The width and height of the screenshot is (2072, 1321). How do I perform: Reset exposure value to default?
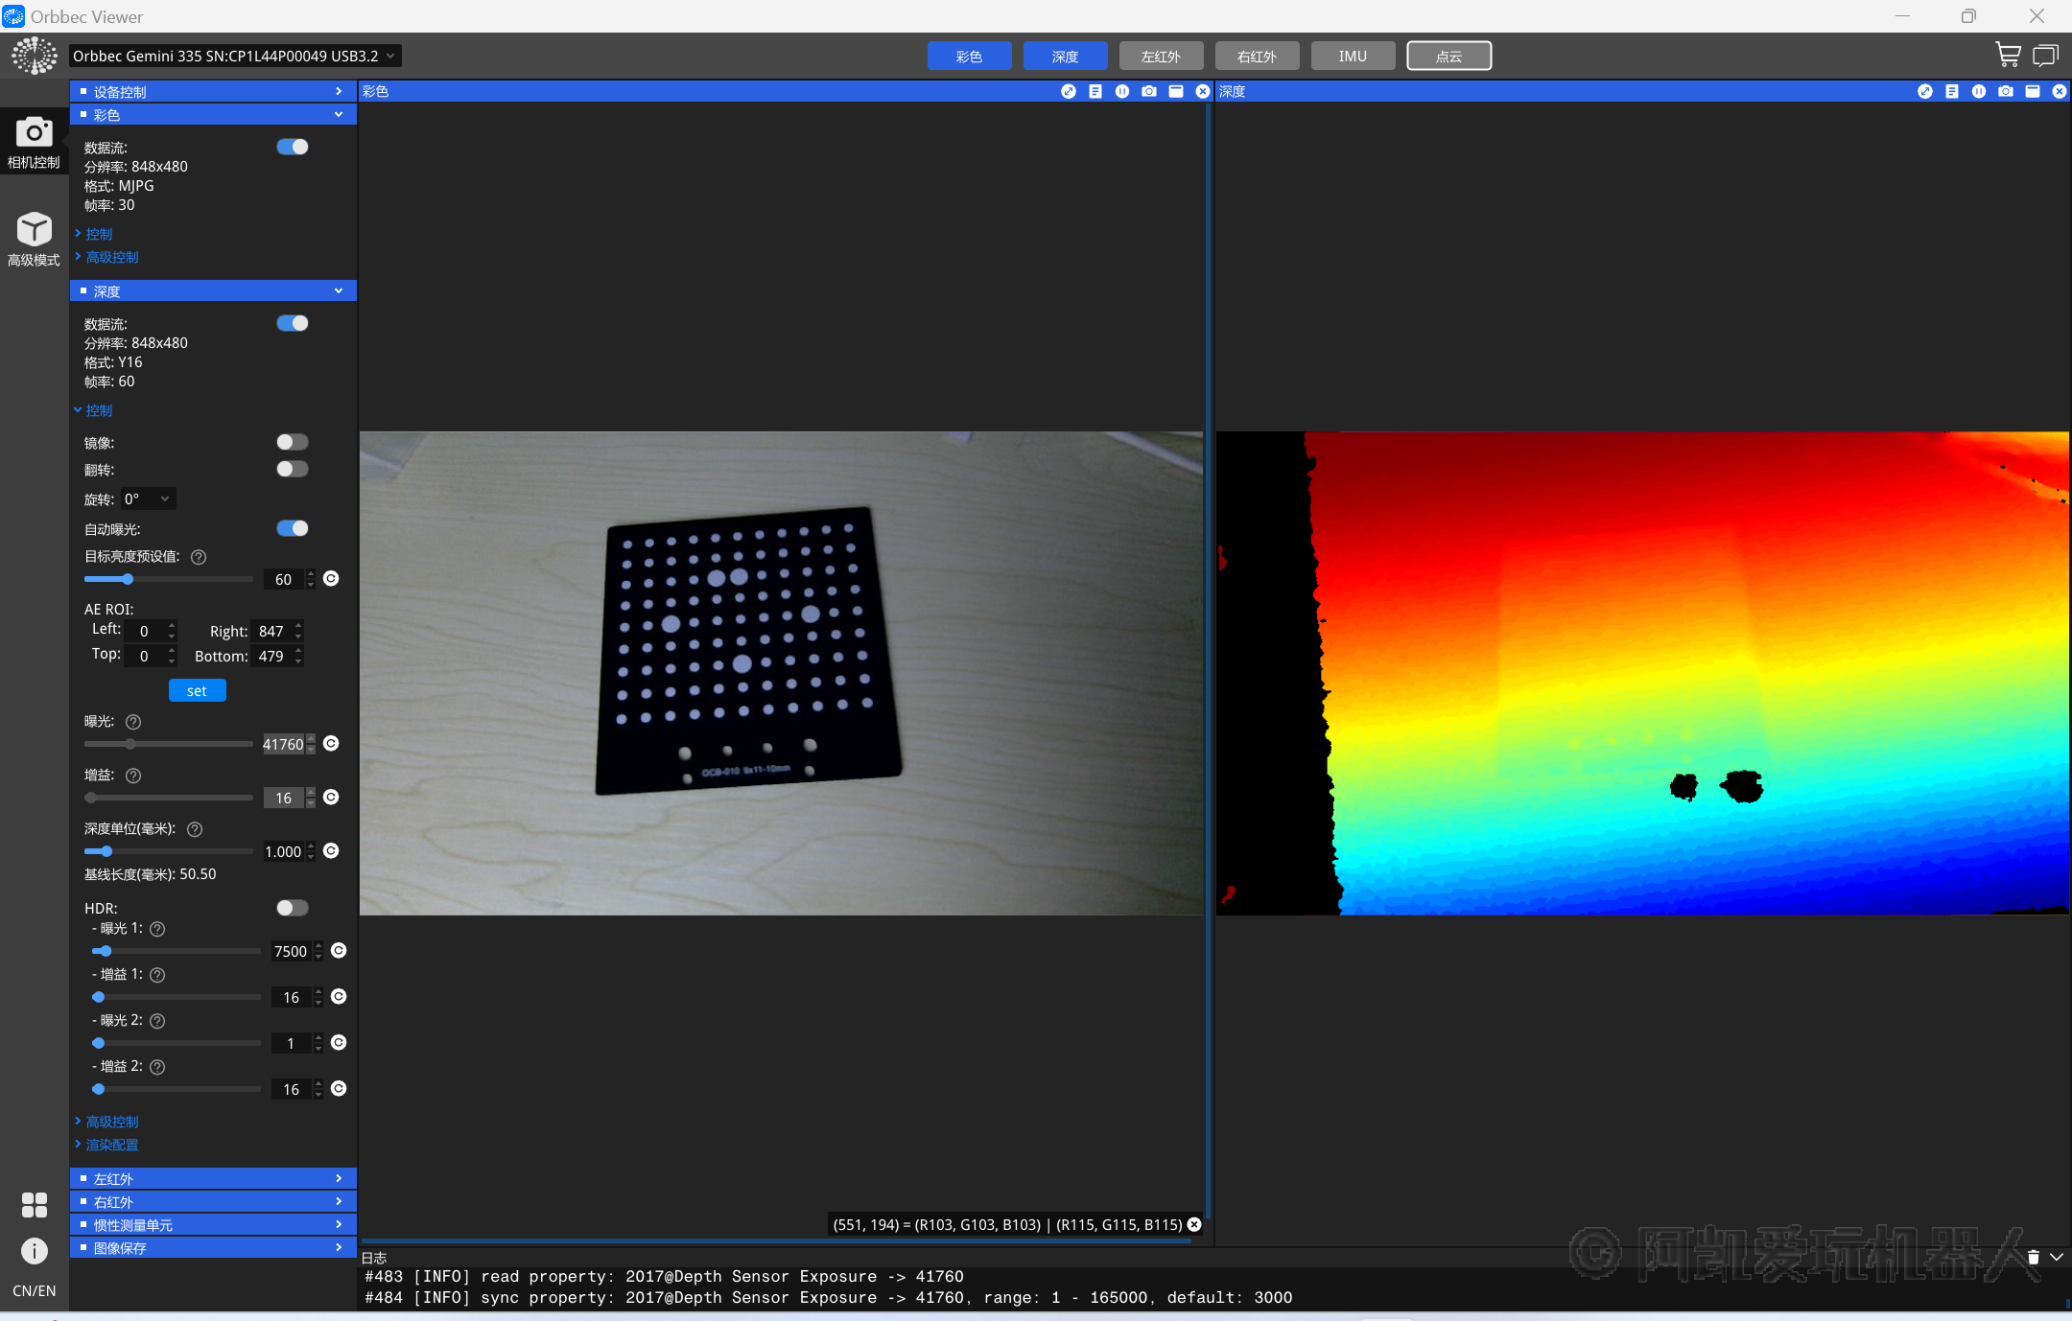(331, 744)
